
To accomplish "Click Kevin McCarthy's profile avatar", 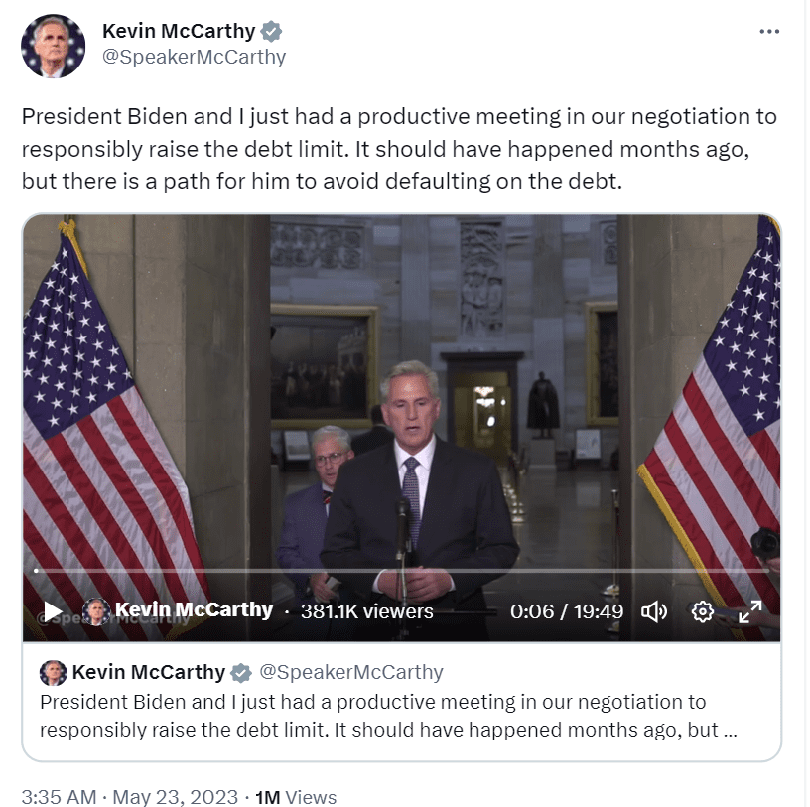I will pyautogui.click(x=54, y=44).
